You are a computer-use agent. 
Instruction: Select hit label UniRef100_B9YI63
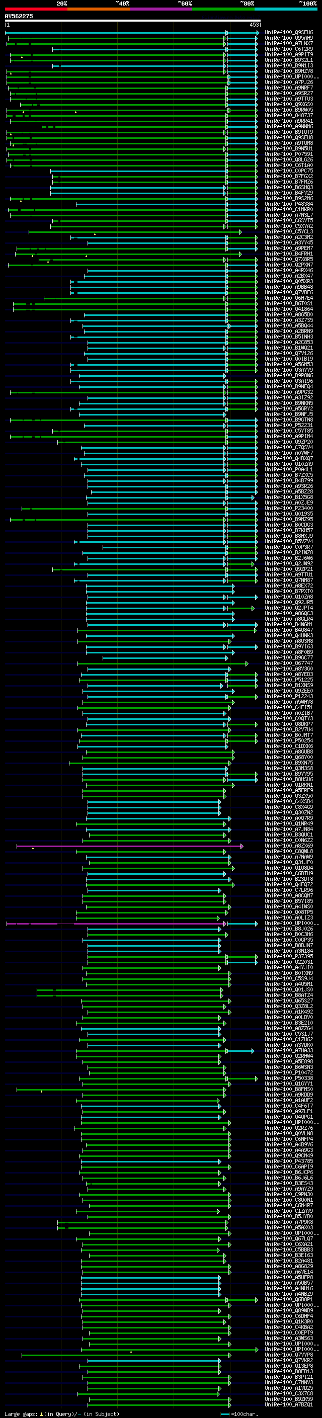(289, 647)
